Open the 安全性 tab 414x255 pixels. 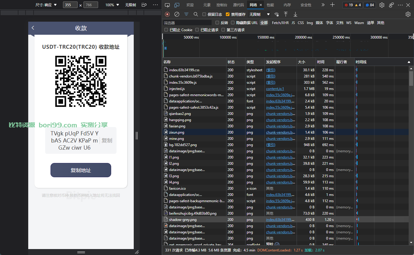click(306, 5)
